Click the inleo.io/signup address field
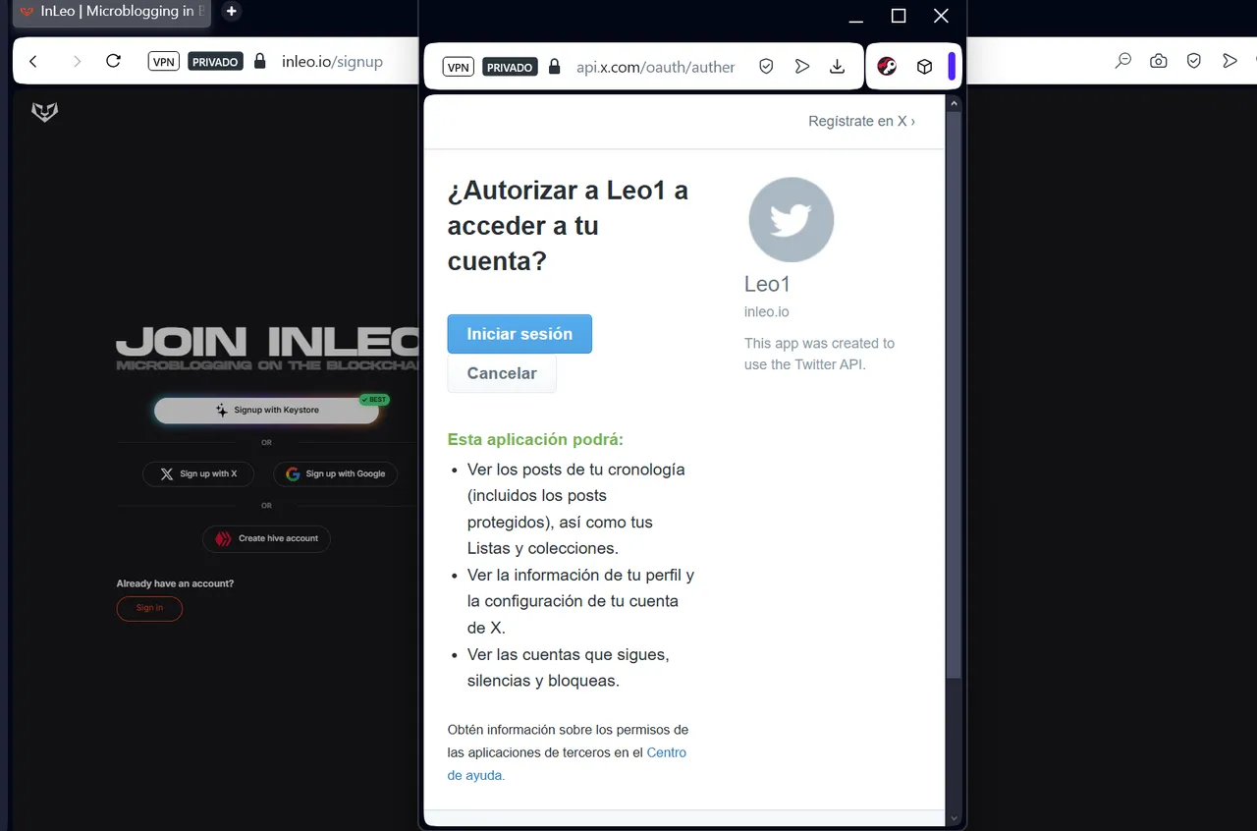 tap(332, 61)
